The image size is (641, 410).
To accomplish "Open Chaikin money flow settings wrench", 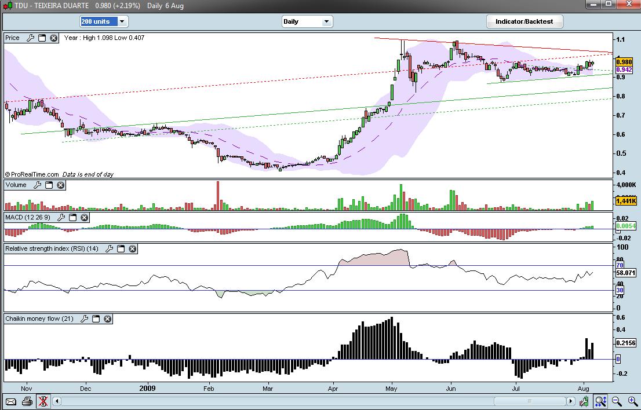I will click(x=84, y=319).
